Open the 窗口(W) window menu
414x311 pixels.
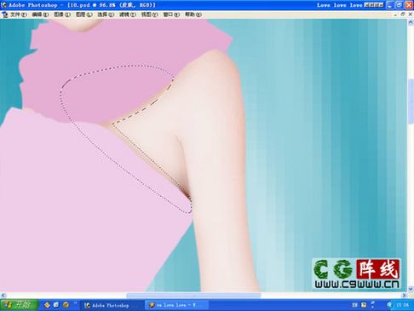click(x=171, y=14)
